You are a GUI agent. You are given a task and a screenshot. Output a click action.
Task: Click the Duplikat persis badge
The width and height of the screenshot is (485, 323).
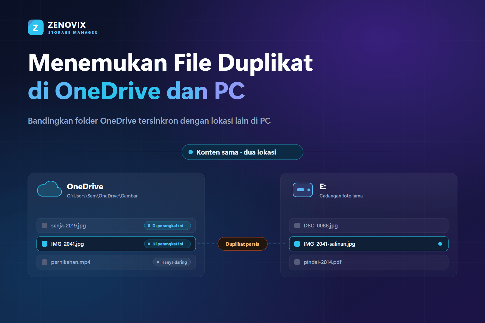pos(242,244)
